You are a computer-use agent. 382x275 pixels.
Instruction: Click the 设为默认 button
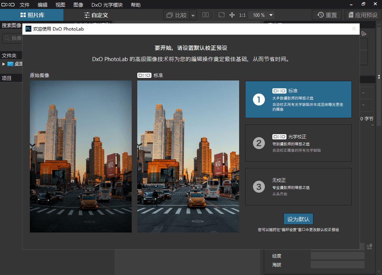[298, 219]
